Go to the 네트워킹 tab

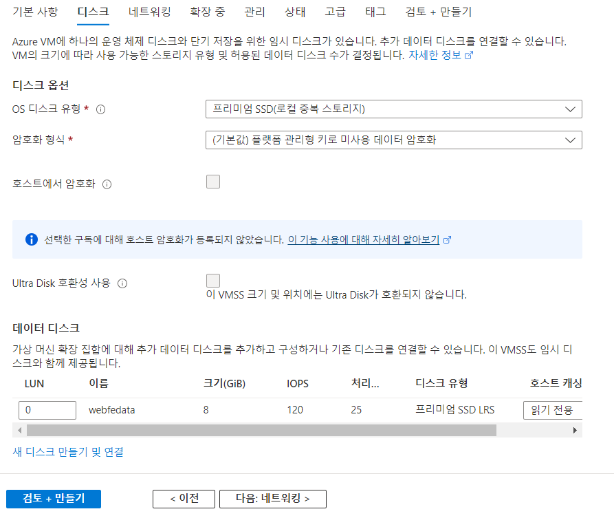[150, 12]
